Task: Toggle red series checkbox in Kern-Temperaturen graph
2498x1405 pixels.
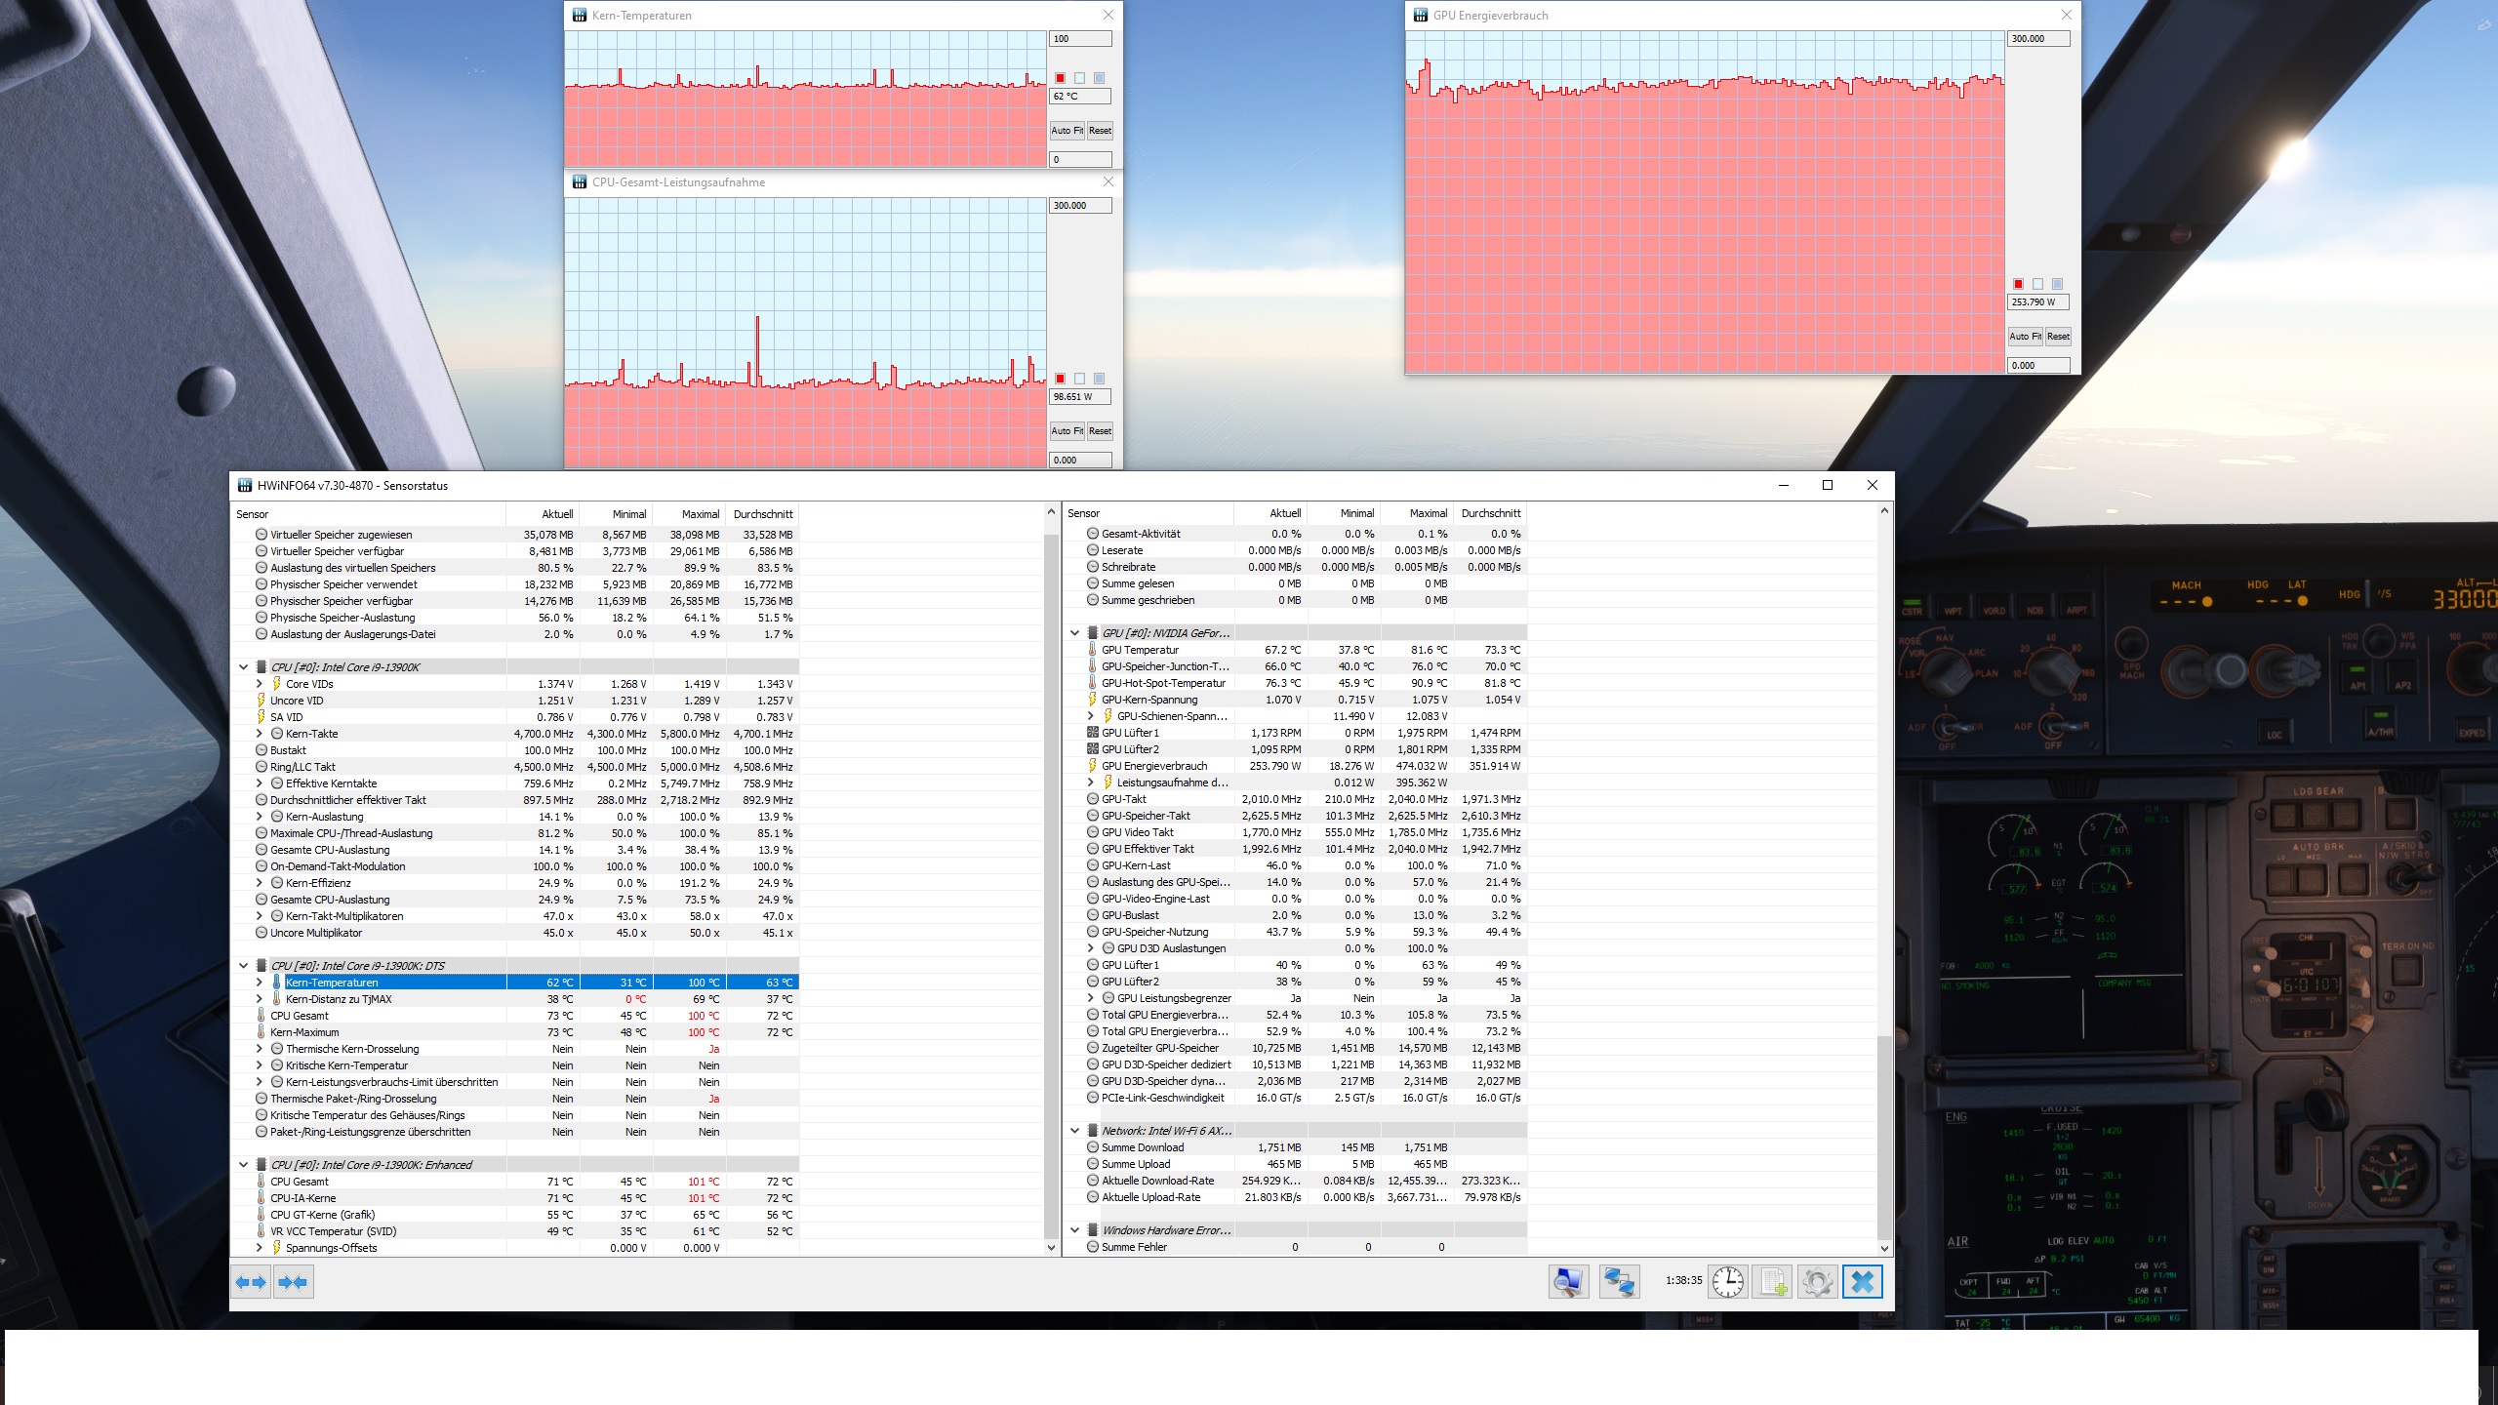Action: click(1061, 78)
